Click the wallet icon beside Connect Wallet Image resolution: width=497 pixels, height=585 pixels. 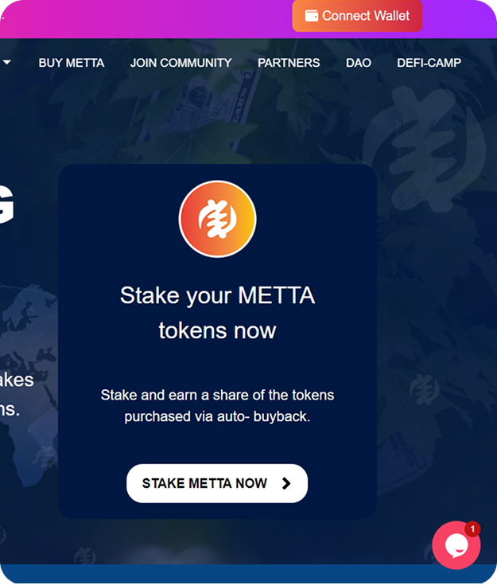click(312, 16)
